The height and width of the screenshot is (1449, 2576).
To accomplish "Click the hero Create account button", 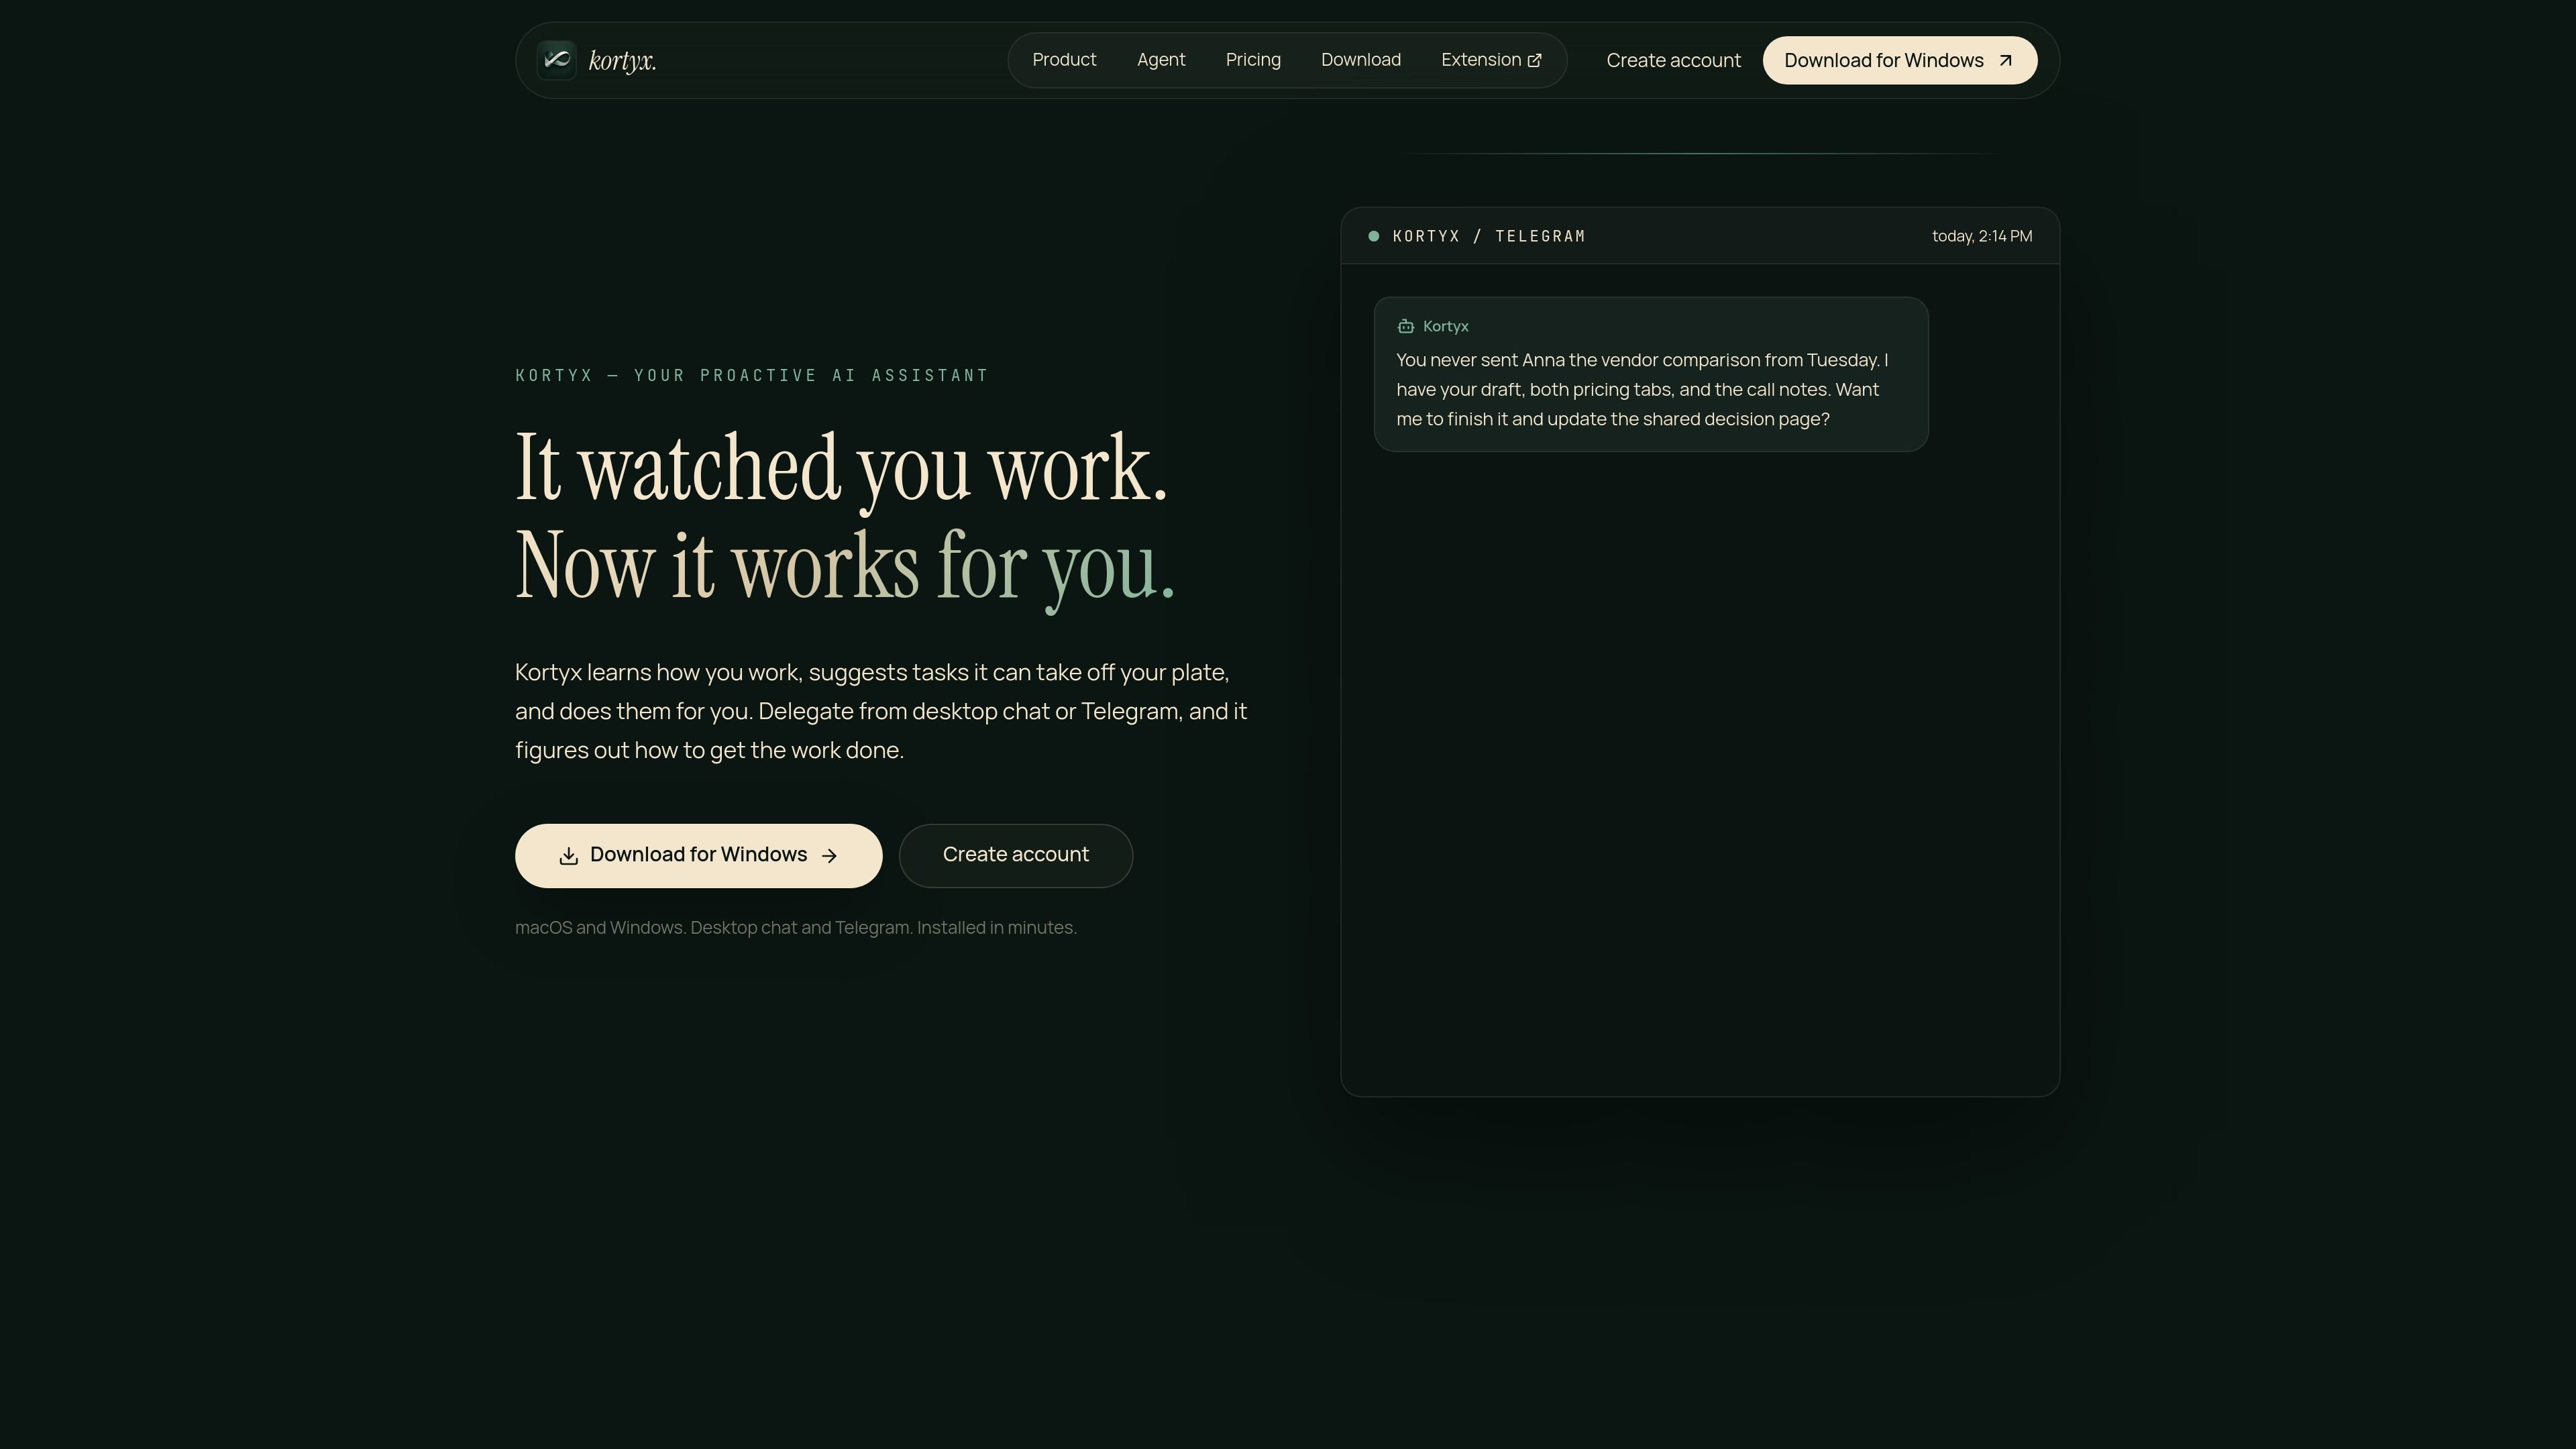I will (1016, 855).
